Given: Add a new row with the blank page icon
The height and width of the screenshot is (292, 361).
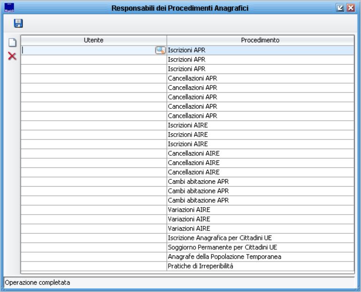Looking at the screenshot, I should [x=12, y=42].
